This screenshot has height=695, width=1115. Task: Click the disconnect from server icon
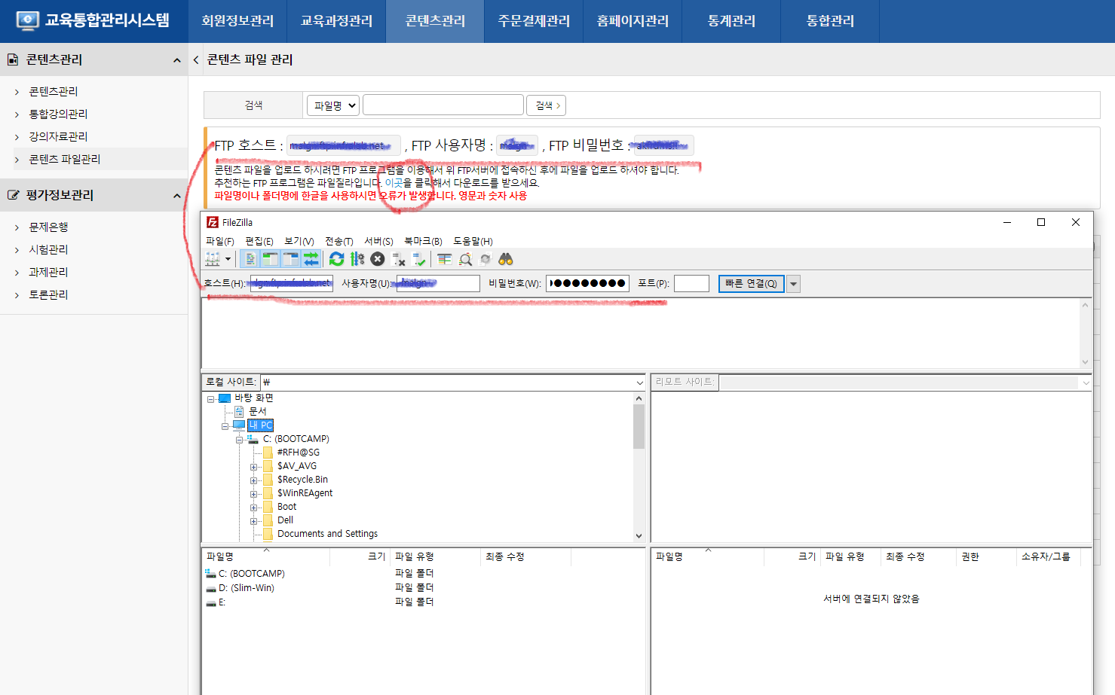click(399, 259)
